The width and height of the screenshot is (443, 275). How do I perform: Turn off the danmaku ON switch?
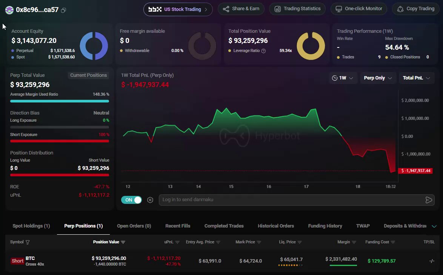tap(131, 200)
